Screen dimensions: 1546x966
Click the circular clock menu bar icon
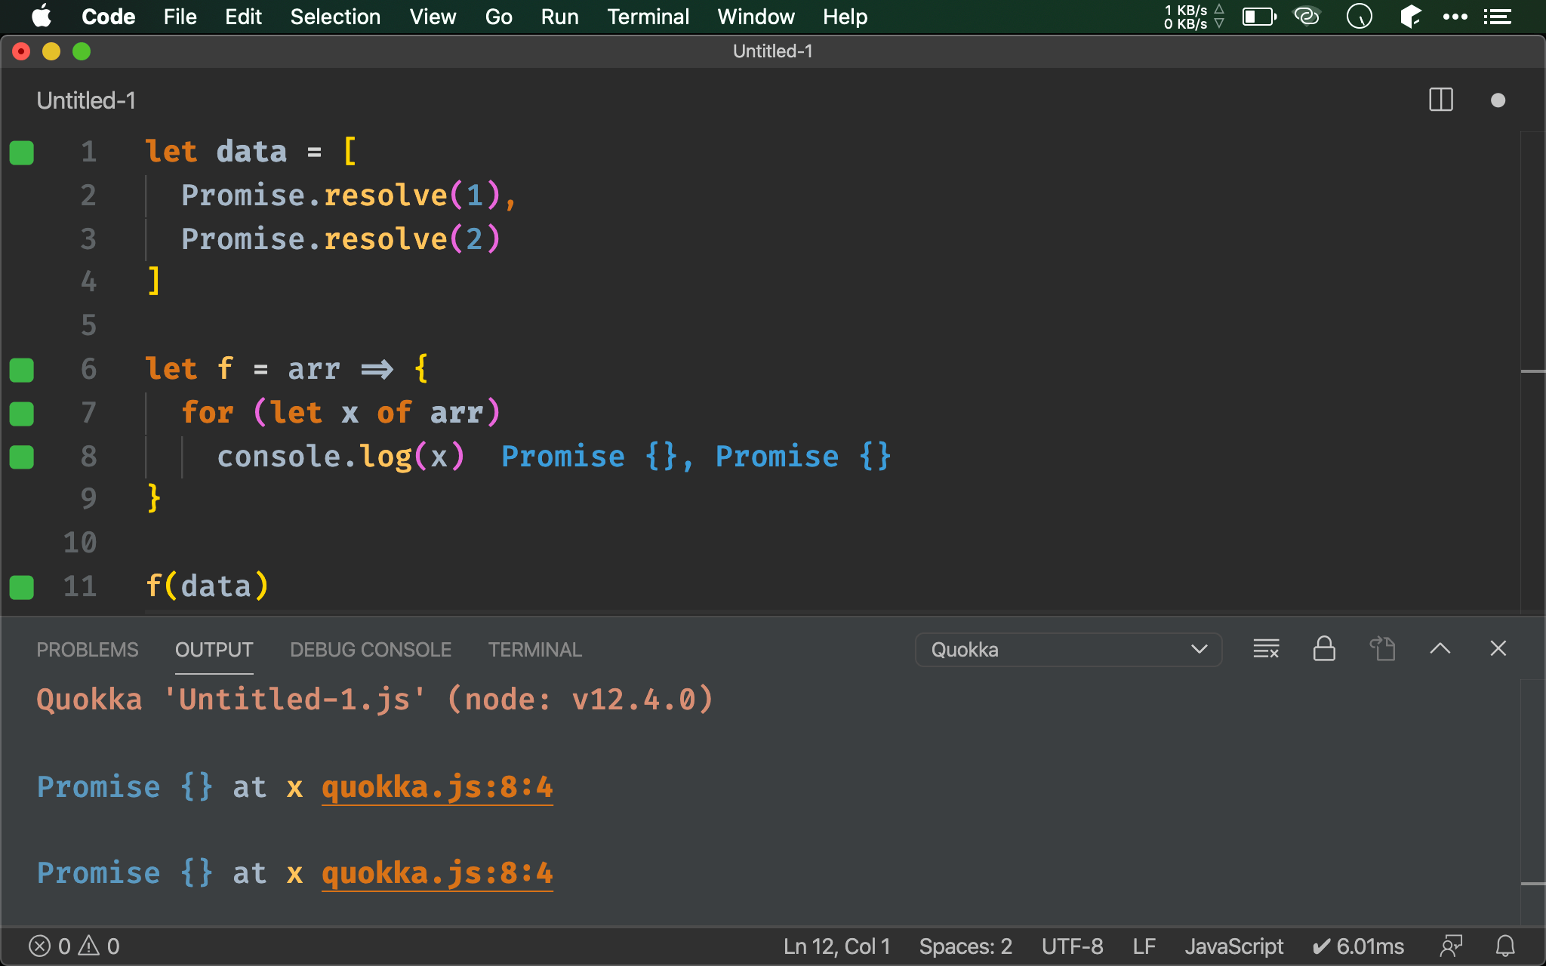pyautogui.click(x=1359, y=16)
